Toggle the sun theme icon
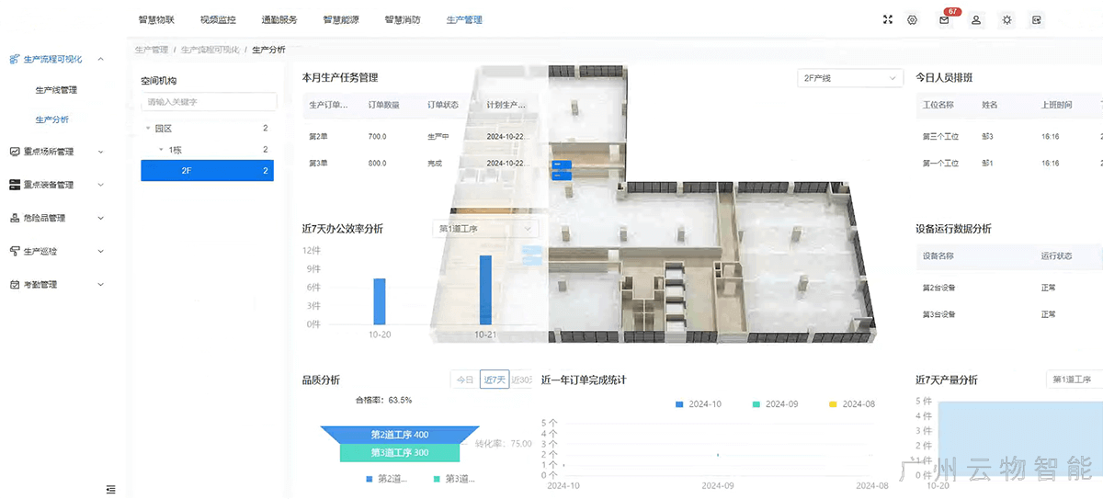 point(1007,19)
